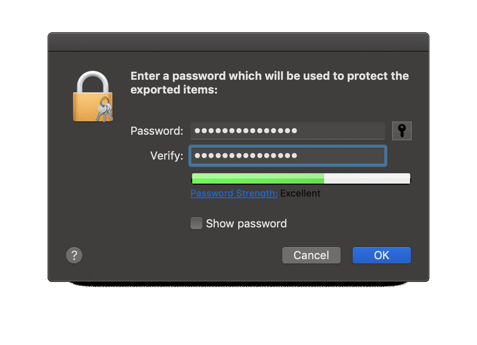Click the key button beside the Password field
477x345 pixels.
click(402, 130)
